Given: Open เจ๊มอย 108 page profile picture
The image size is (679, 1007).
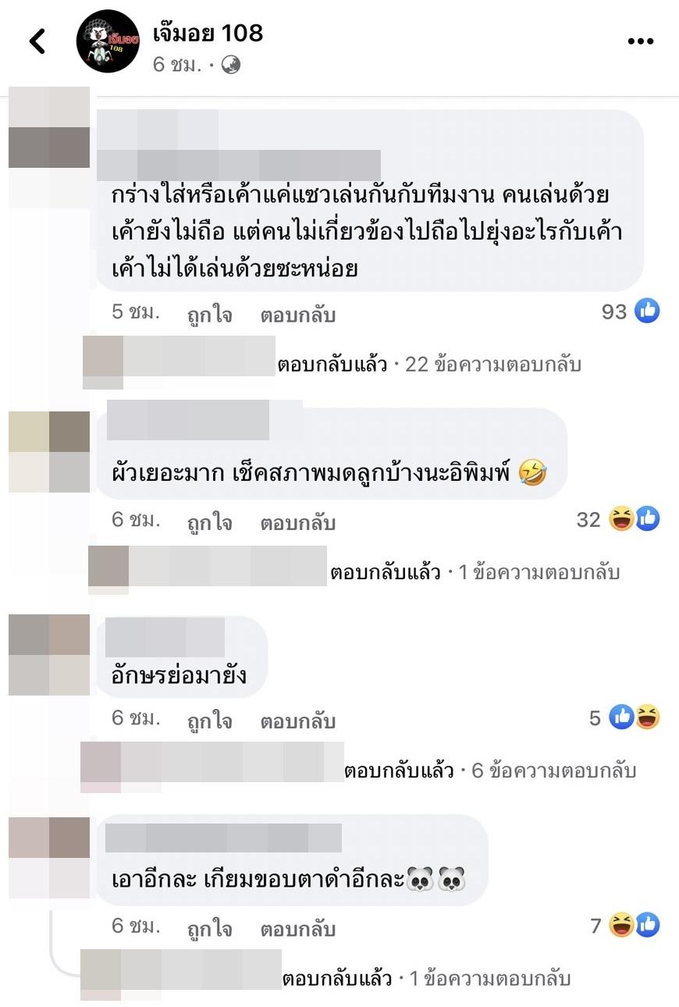Looking at the screenshot, I should coord(108,41).
